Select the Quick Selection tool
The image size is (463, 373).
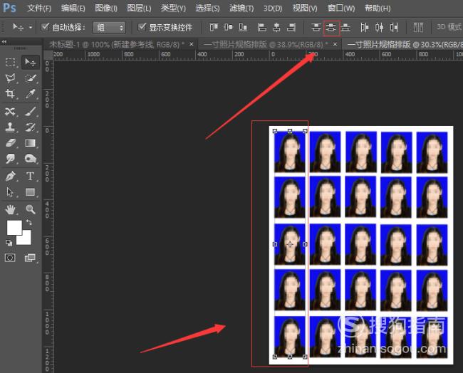(x=30, y=78)
